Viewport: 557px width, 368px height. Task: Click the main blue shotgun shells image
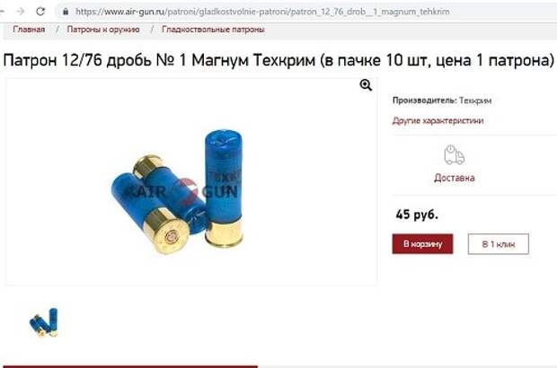tap(178, 192)
